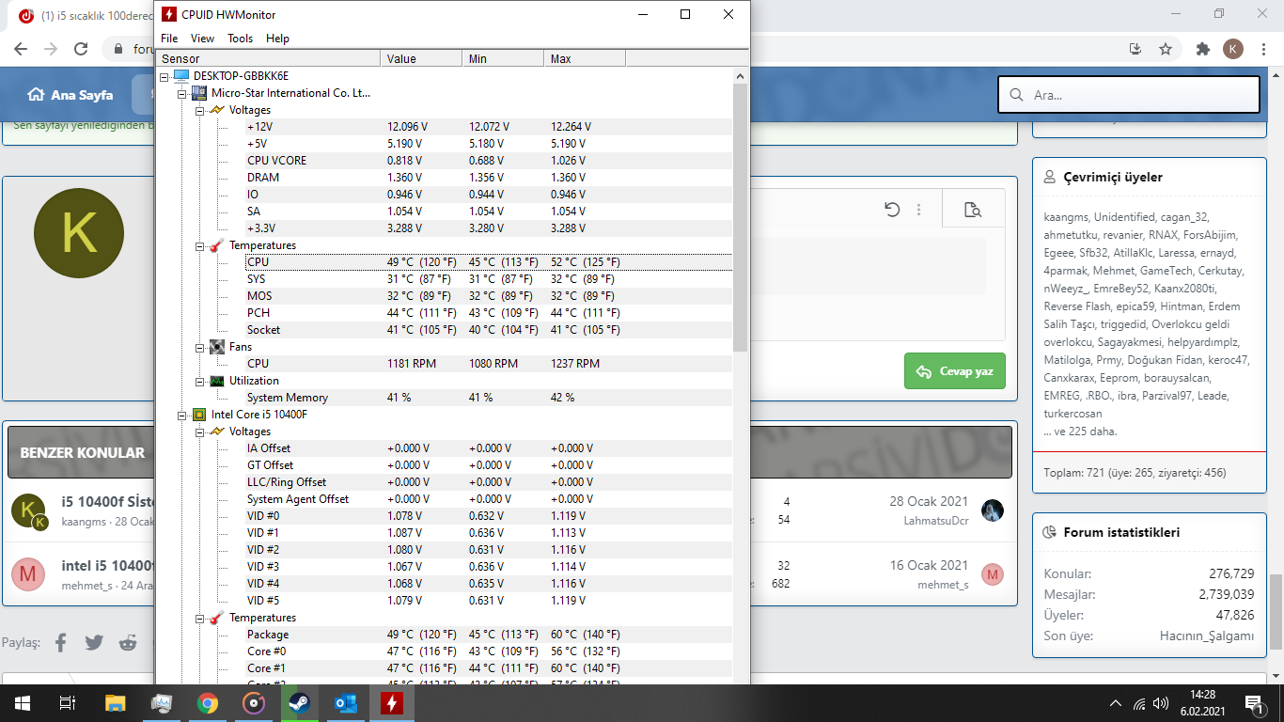Go back in the Chrome browser
This screenshot has width=1284, height=722.
[21, 49]
